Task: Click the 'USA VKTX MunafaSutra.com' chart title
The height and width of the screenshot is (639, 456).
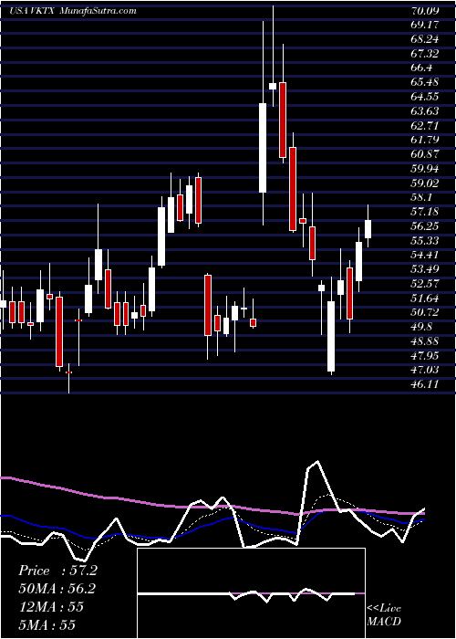Action: (72, 11)
